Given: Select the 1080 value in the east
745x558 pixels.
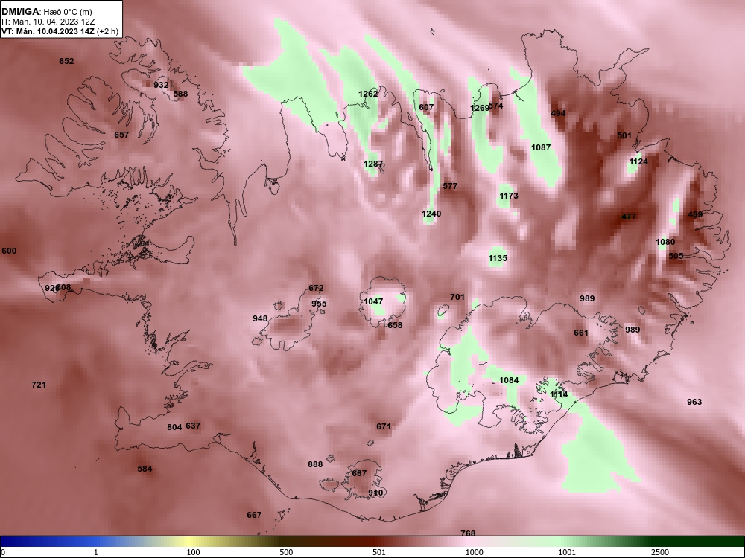Looking at the screenshot, I should [x=665, y=242].
